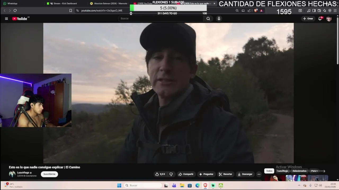339x190 pixels.
Task: Open the Brave browser taskbar icon
Action: pyautogui.click(x=205, y=186)
